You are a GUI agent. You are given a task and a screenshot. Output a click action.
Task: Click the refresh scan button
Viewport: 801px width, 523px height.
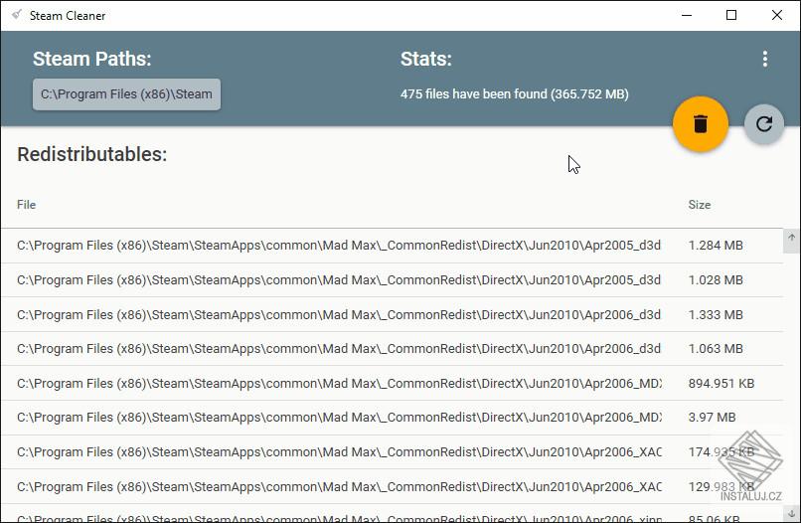coord(763,124)
